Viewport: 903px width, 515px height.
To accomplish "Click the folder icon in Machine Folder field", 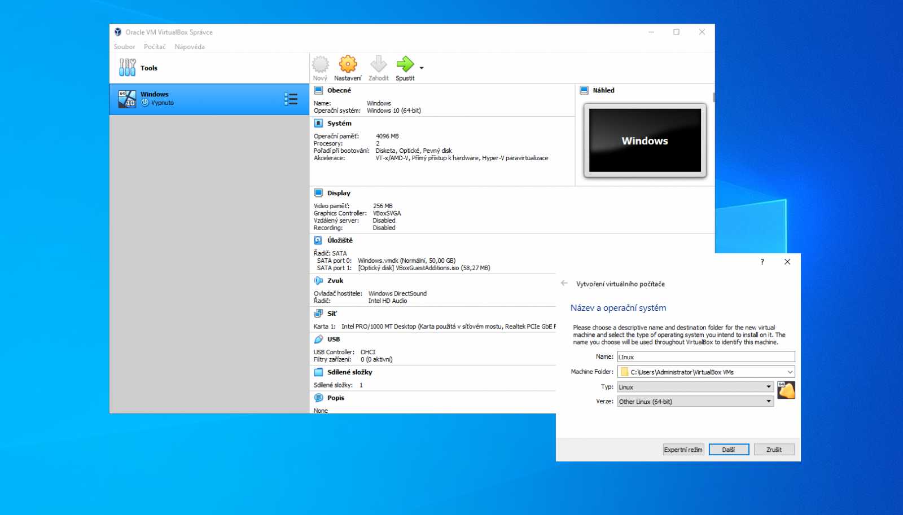I will coord(624,372).
